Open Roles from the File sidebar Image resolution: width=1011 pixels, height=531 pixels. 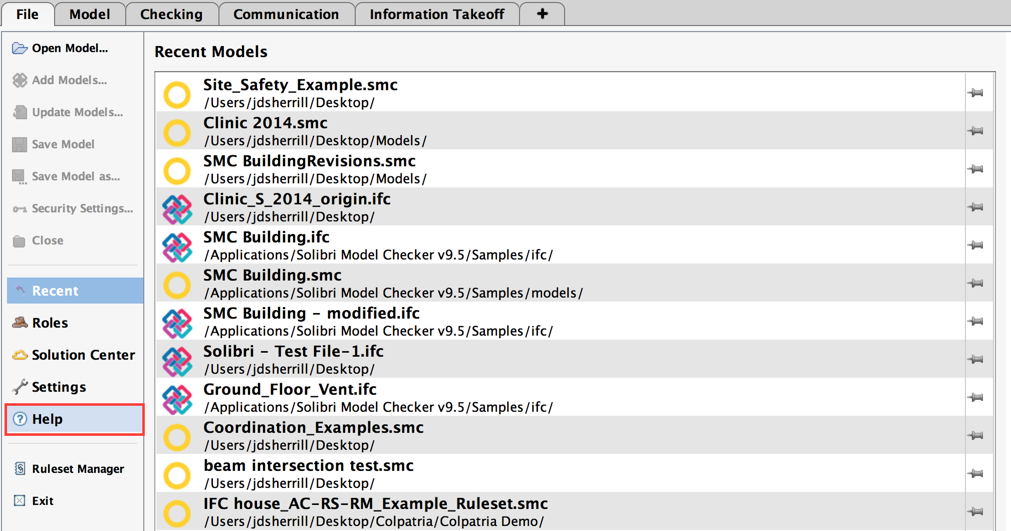(75, 323)
